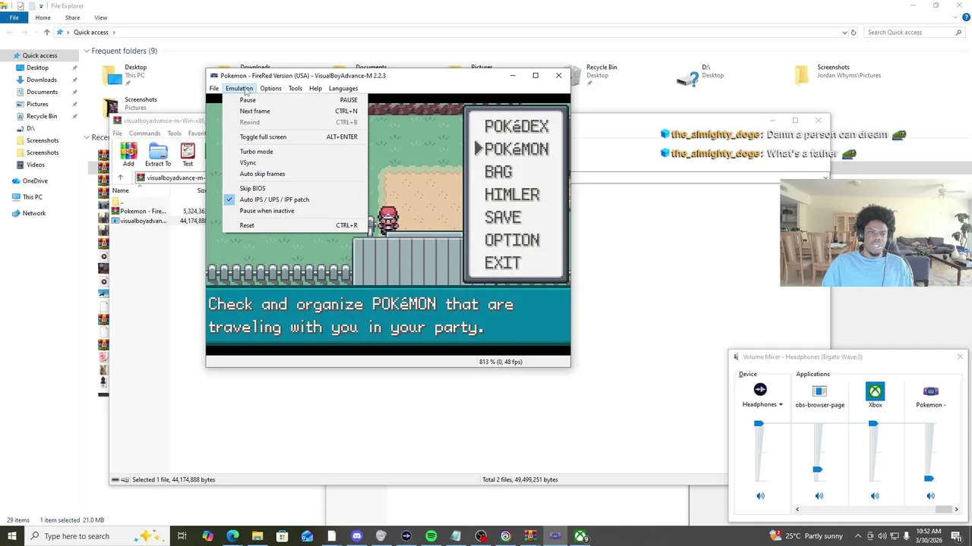Click Refresh button in Explorer address bar
Screen dimensions: 972x546
[854, 33]
